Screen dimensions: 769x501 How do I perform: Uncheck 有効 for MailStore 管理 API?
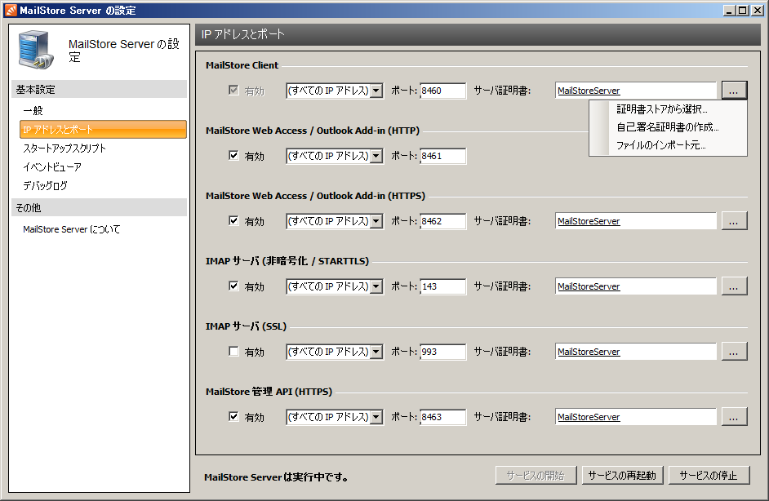pyautogui.click(x=234, y=417)
